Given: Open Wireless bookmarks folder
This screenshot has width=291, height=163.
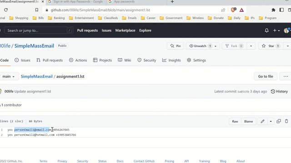Looking at the screenshot, I should pyautogui.click(x=195, y=18).
